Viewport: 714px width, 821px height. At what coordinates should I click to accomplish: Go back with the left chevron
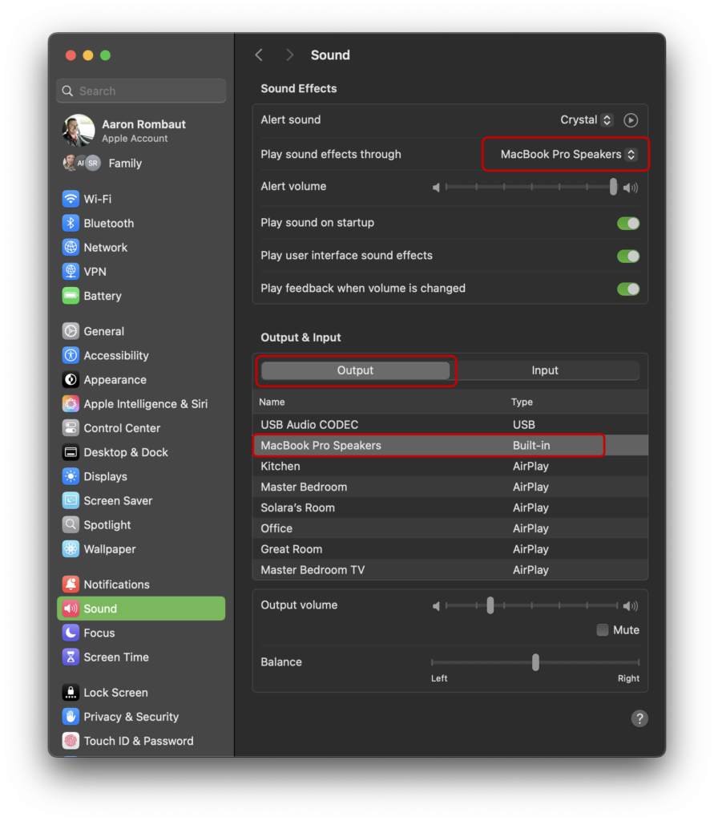tap(259, 55)
